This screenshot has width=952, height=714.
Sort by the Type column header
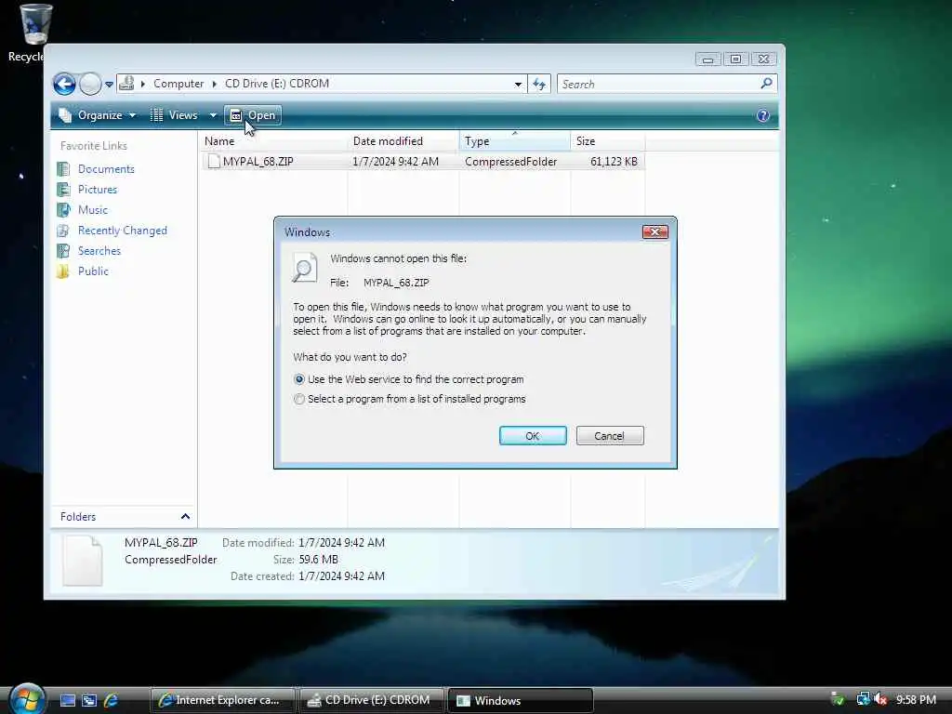pos(515,141)
